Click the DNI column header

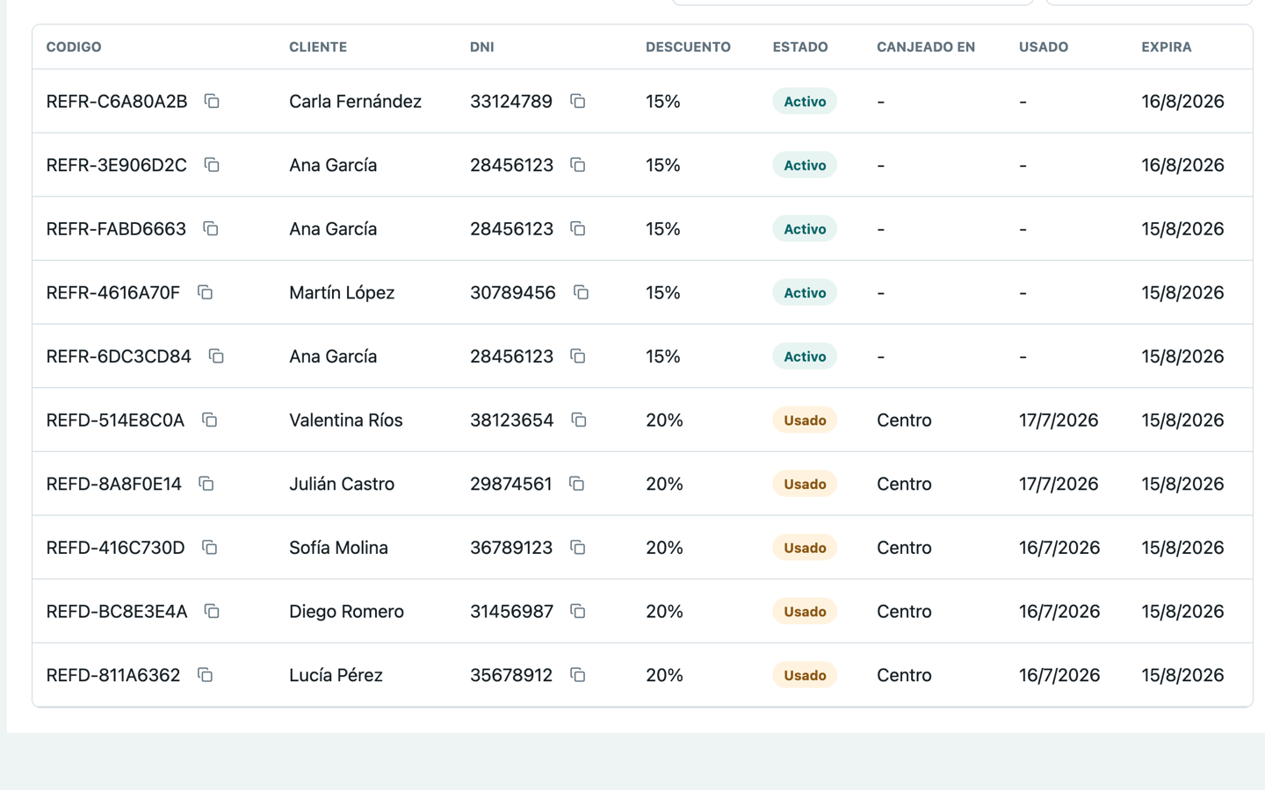[482, 47]
